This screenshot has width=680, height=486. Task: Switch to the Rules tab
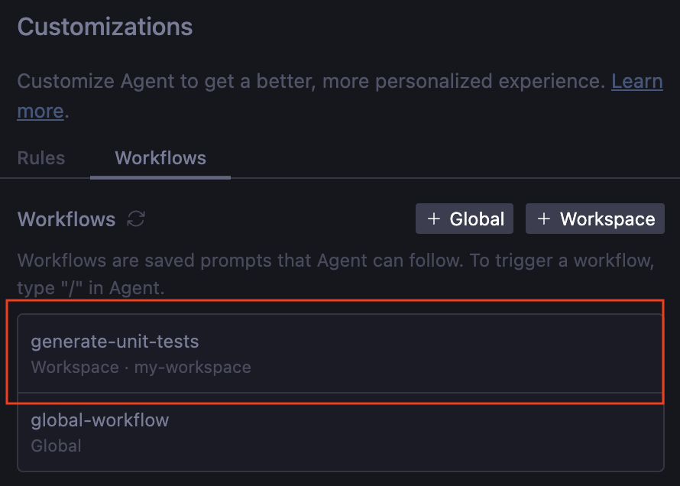(x=41, y=158)
